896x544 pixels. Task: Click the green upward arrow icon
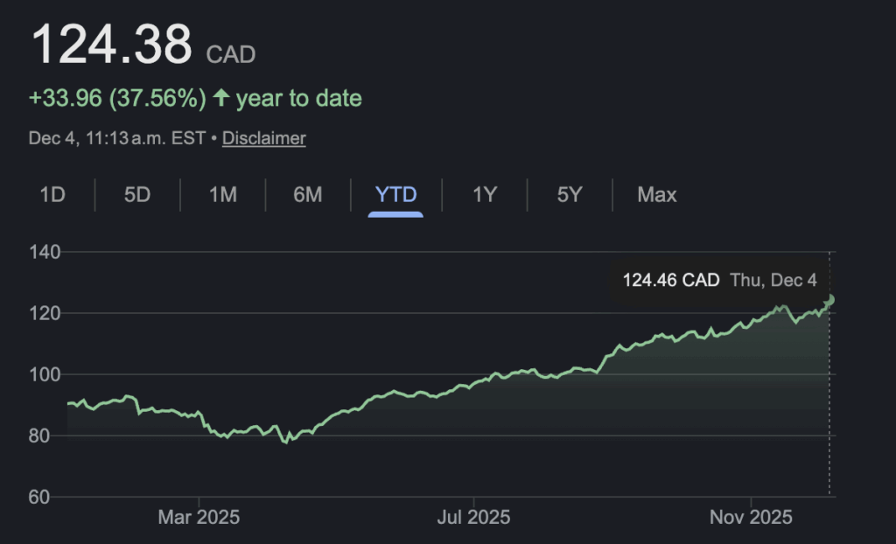tap(221, 98)
